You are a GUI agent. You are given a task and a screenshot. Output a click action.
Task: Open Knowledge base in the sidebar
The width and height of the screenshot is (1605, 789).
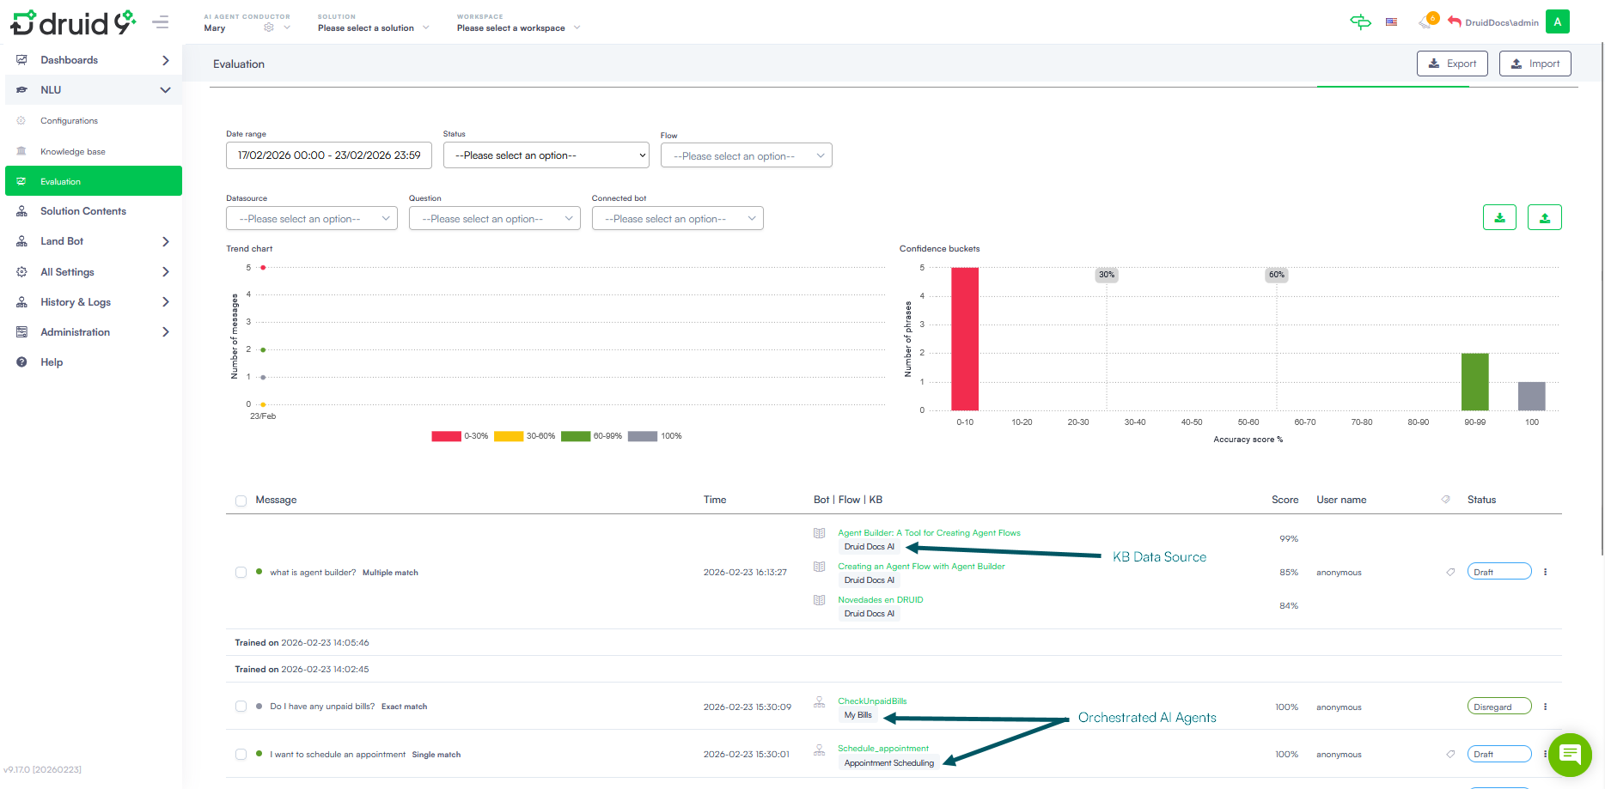[73, 152]
